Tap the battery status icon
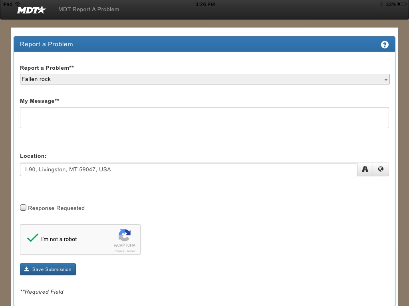Image resolution: width=409 pixels, height=306 pixels. click(x=402, y=4)
